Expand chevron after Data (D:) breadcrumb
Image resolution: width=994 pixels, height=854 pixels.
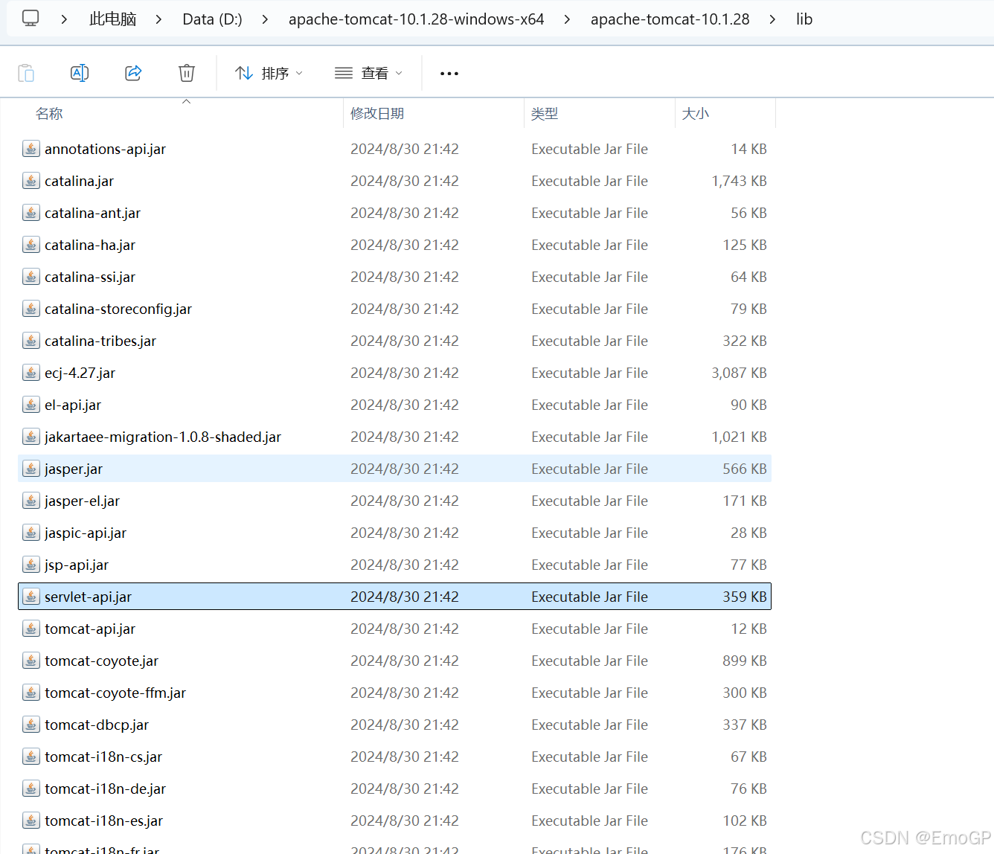(x=265, y=19)
